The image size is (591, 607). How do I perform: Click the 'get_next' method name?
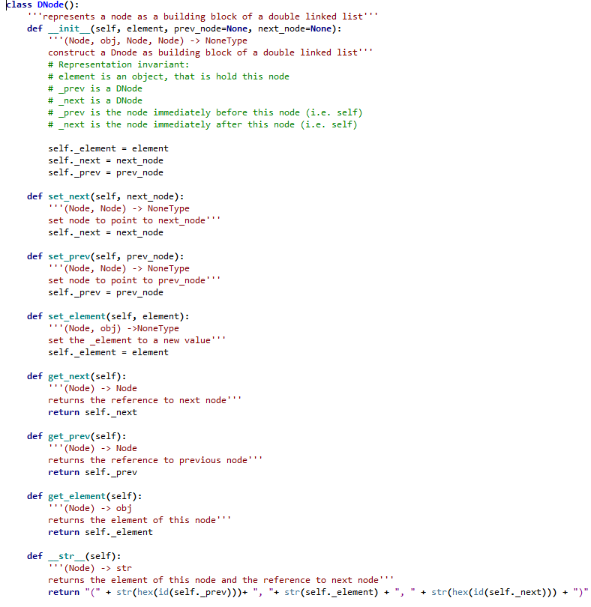coord(69,377)
